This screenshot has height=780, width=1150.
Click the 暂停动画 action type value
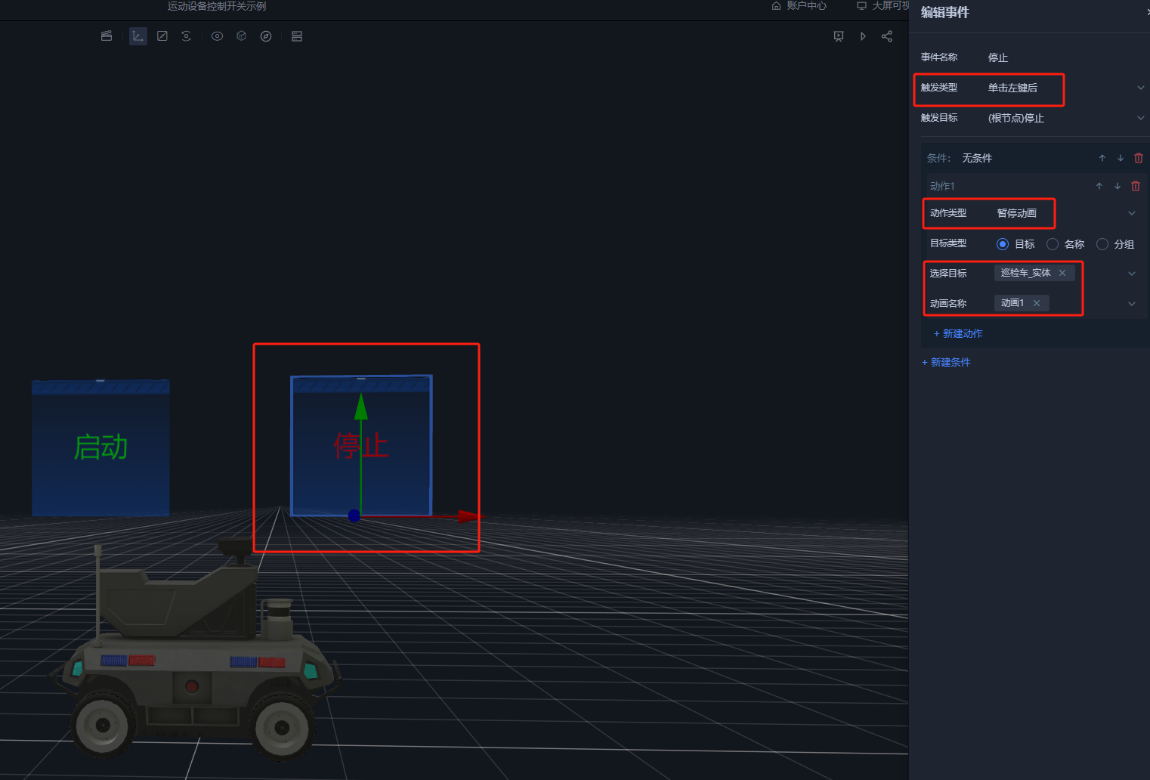point(1017,213)
